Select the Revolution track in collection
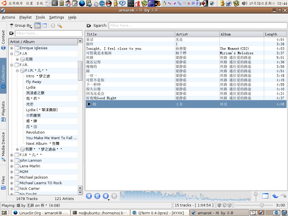The width and height of the screenshot is (288, 216). 35,132
